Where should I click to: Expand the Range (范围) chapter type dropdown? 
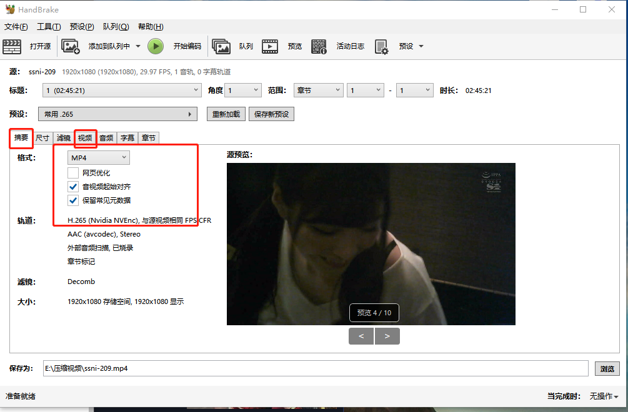pos(318,91)
